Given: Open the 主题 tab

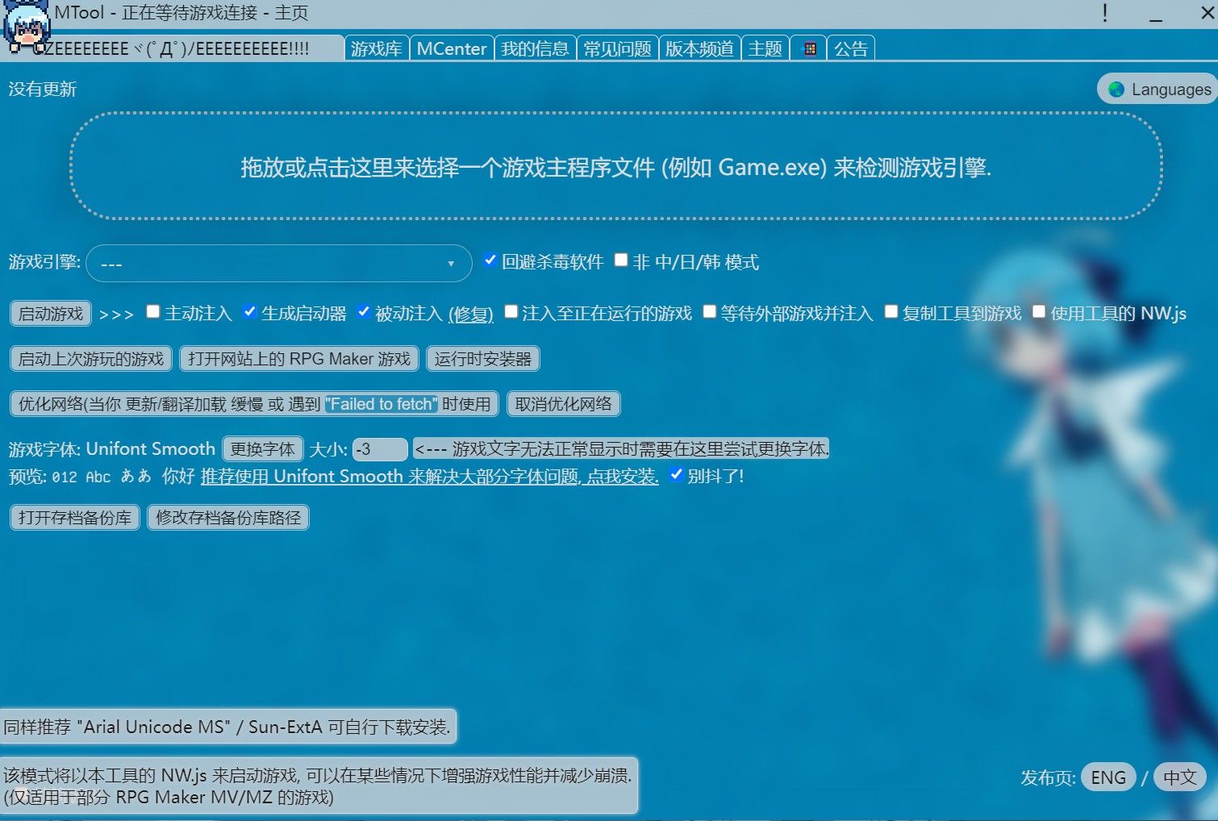Looking at the screenshot, I should pyautogui.click(x=765, y=48).
